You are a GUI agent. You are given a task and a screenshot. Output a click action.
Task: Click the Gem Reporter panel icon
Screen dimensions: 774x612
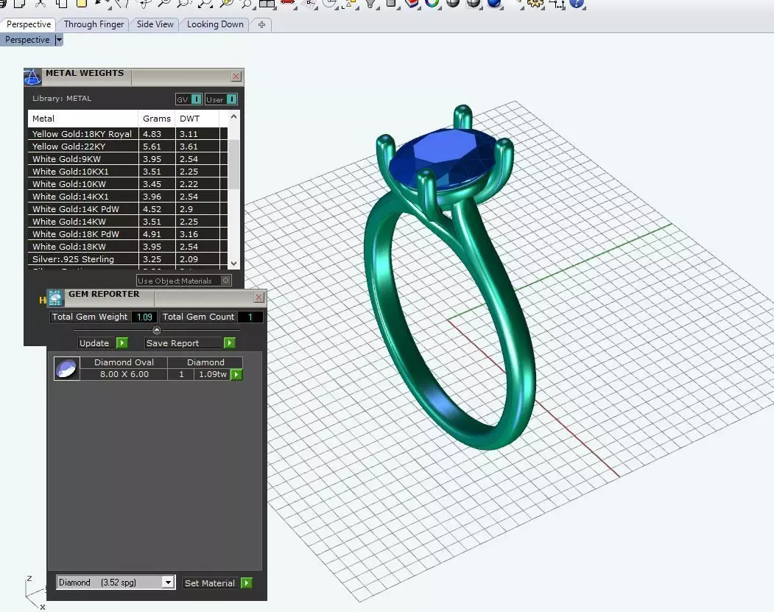tap(55, 298)
